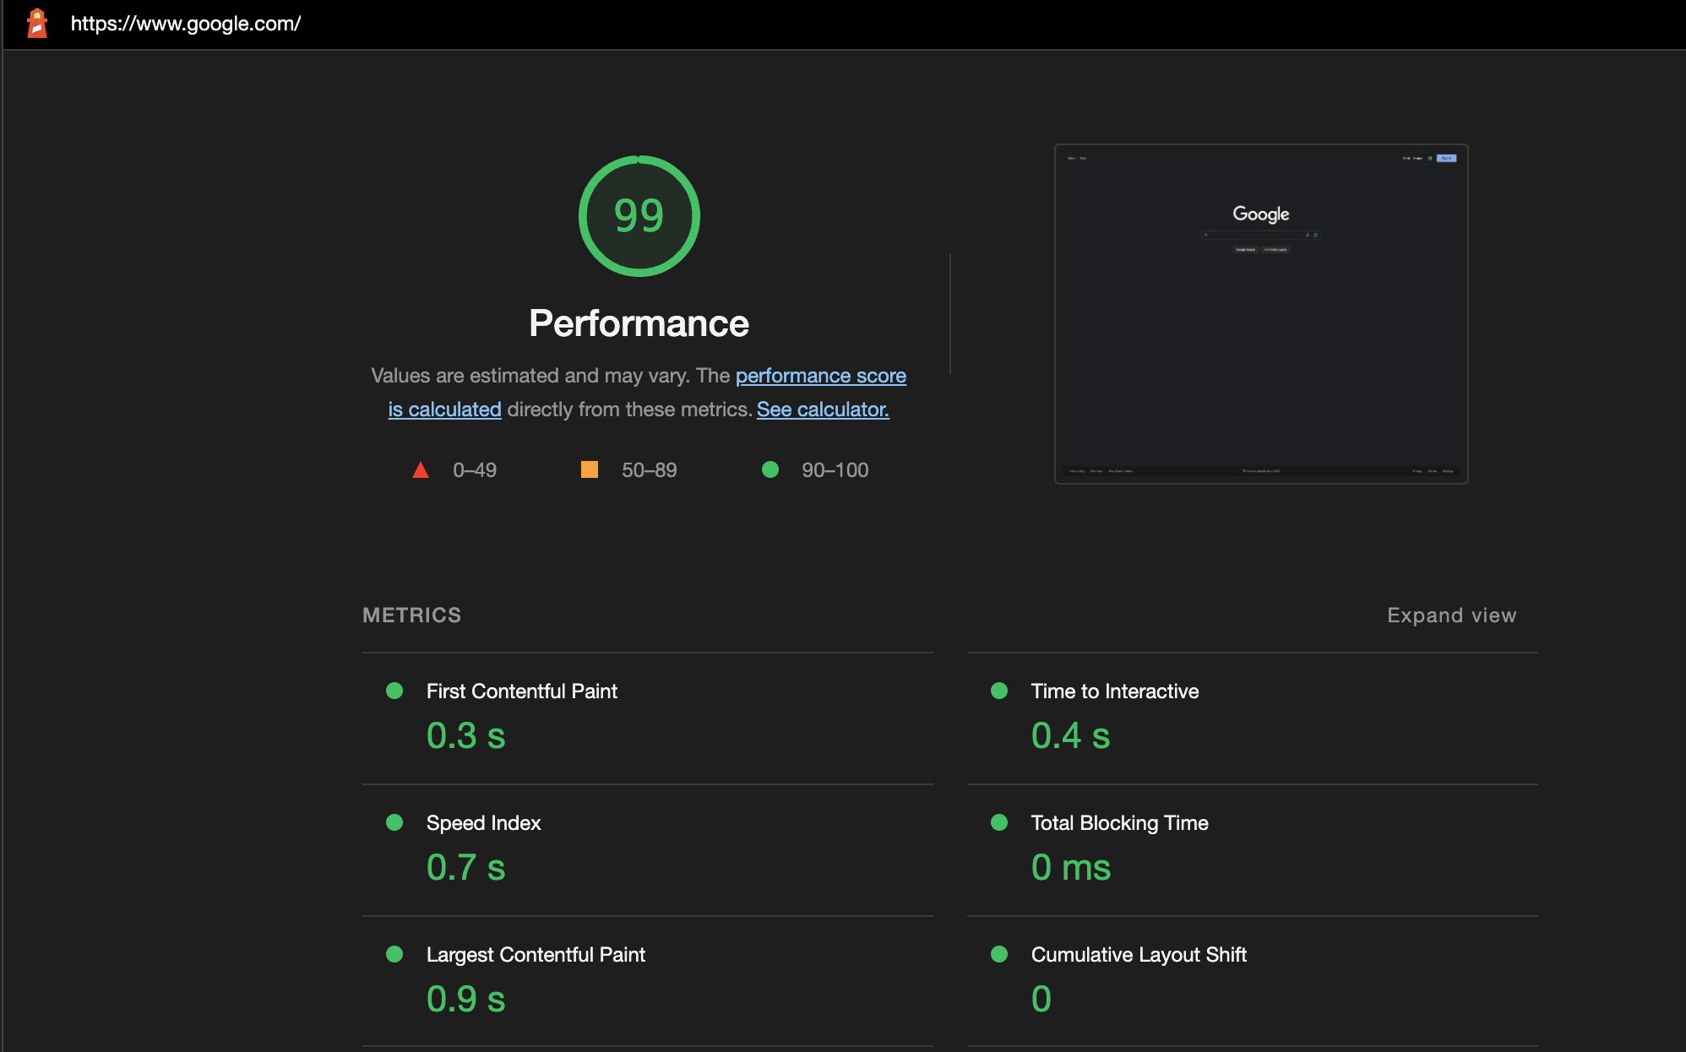Viewport: 1686px width, 1052px height.
Task: Click the Largest Contentful Paint label
Action: [536, 955]
